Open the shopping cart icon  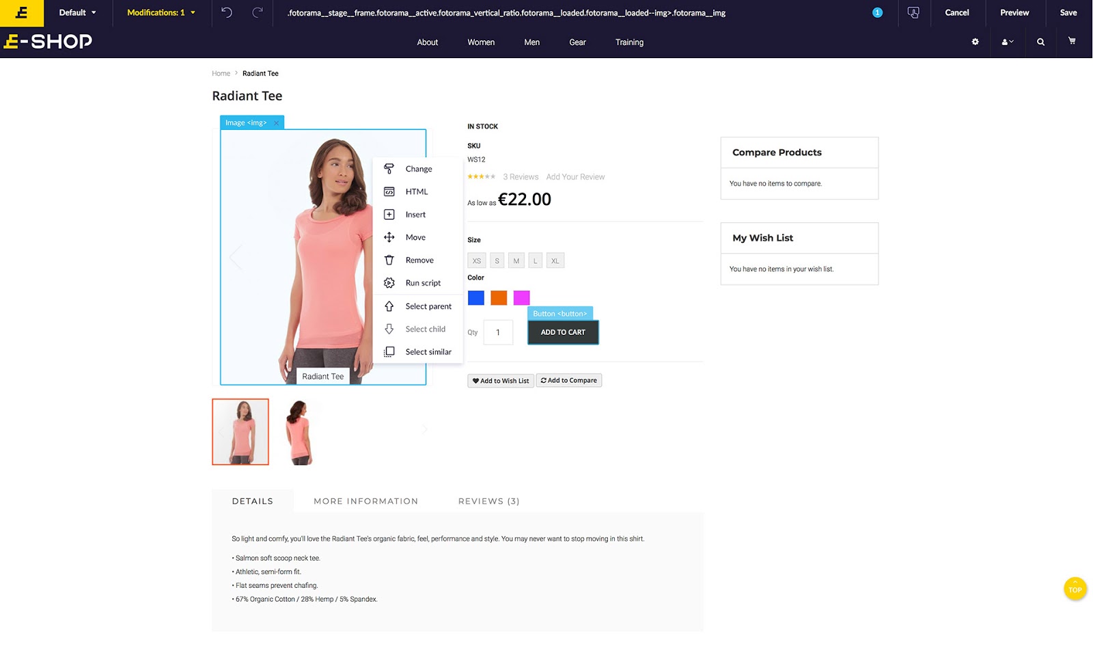pos(1071,41)
